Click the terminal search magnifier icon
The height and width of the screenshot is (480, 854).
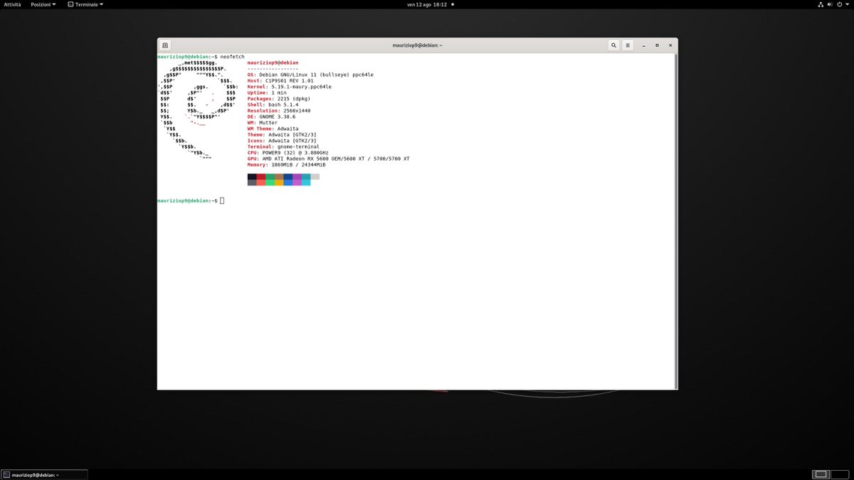[613, 45]
